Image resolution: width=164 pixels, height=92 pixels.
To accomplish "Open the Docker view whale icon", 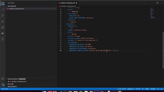I will [3, 33].
